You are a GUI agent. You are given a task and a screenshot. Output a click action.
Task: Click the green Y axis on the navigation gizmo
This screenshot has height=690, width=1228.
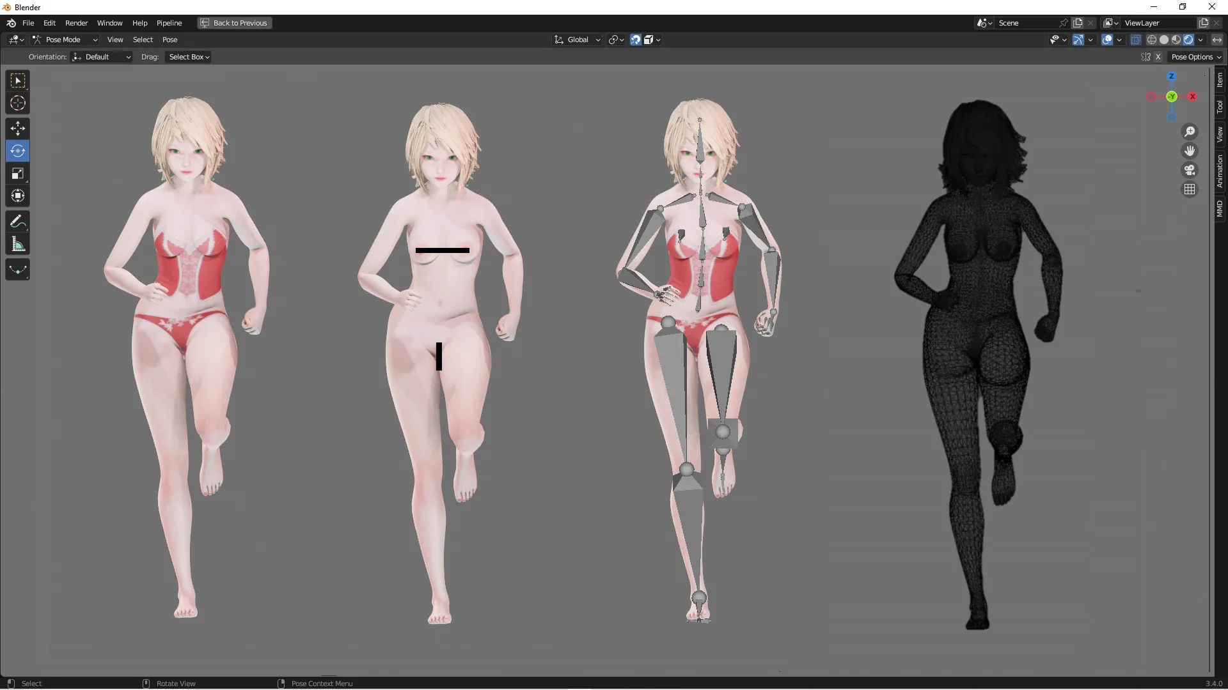(x=1171, y=97)
